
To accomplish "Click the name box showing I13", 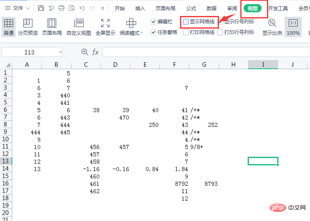I will click(29, 52).
